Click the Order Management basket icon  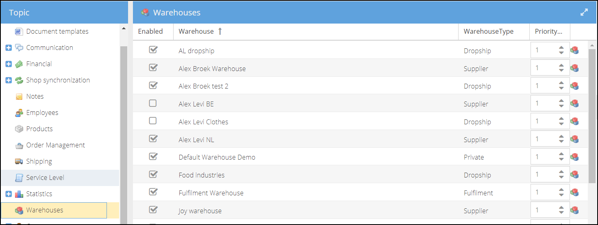point(19,145)
